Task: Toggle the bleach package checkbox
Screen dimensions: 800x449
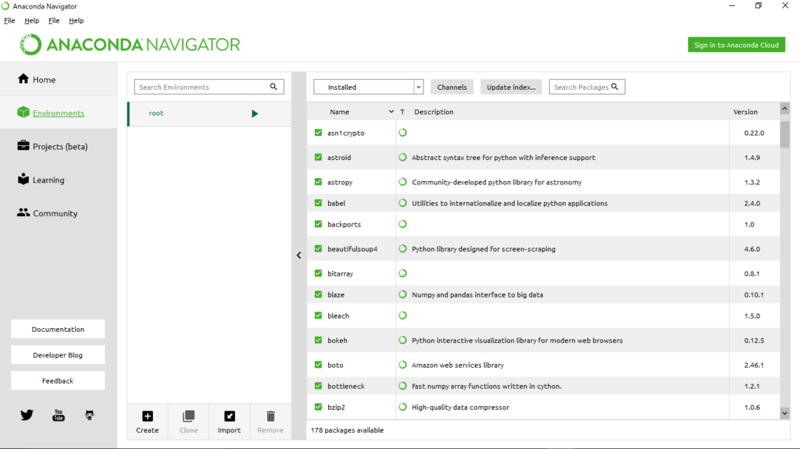Action: click(319, 315)
